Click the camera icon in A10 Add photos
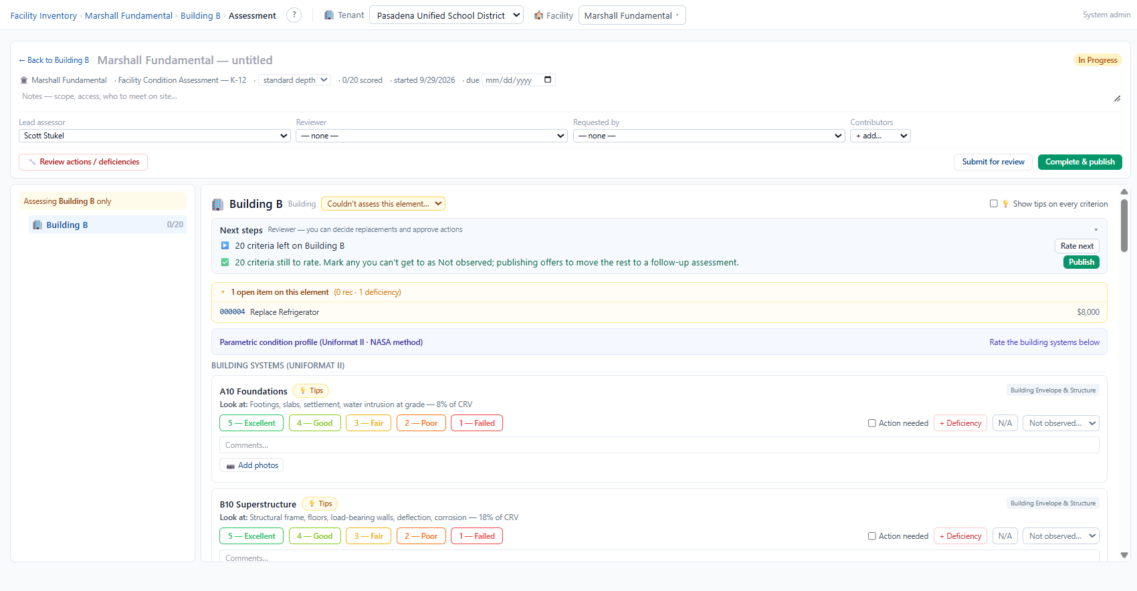Screen dimensions: 1137x591 coord(231,466)
